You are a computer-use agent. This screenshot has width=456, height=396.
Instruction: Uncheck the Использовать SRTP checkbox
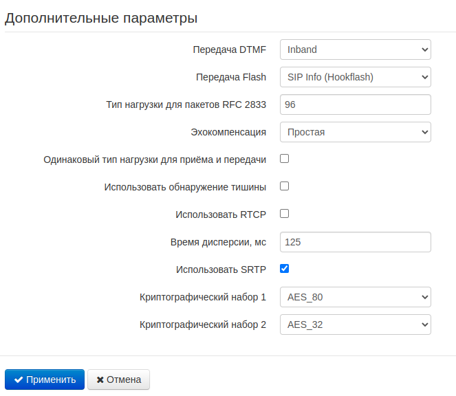pos(284,269)
